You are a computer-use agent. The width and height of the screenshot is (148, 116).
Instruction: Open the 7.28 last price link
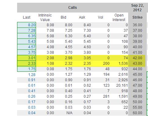point(32,31)
